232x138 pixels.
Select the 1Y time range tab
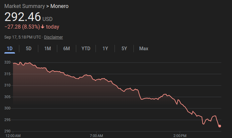105,49
